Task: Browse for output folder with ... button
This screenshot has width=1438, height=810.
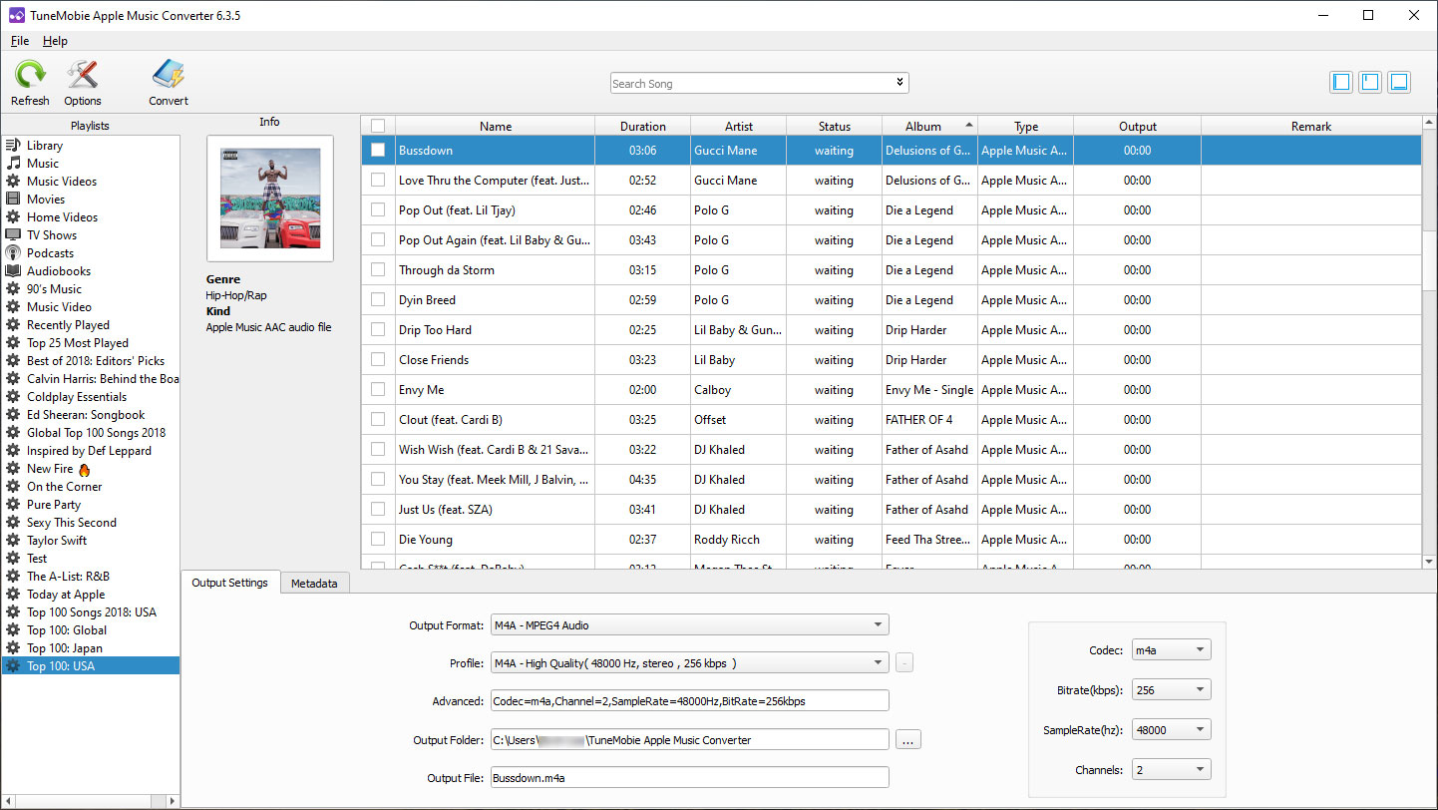Action: tap(908, 740)
